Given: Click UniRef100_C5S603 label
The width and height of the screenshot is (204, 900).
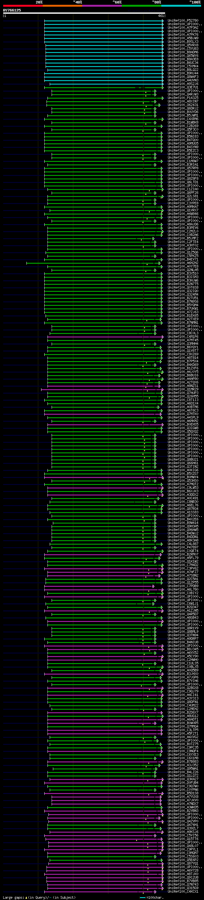Looking at the screenshot, I should click(x=183, y=857).
